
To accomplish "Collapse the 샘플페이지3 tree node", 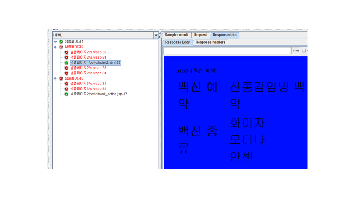I will (56, 79).
